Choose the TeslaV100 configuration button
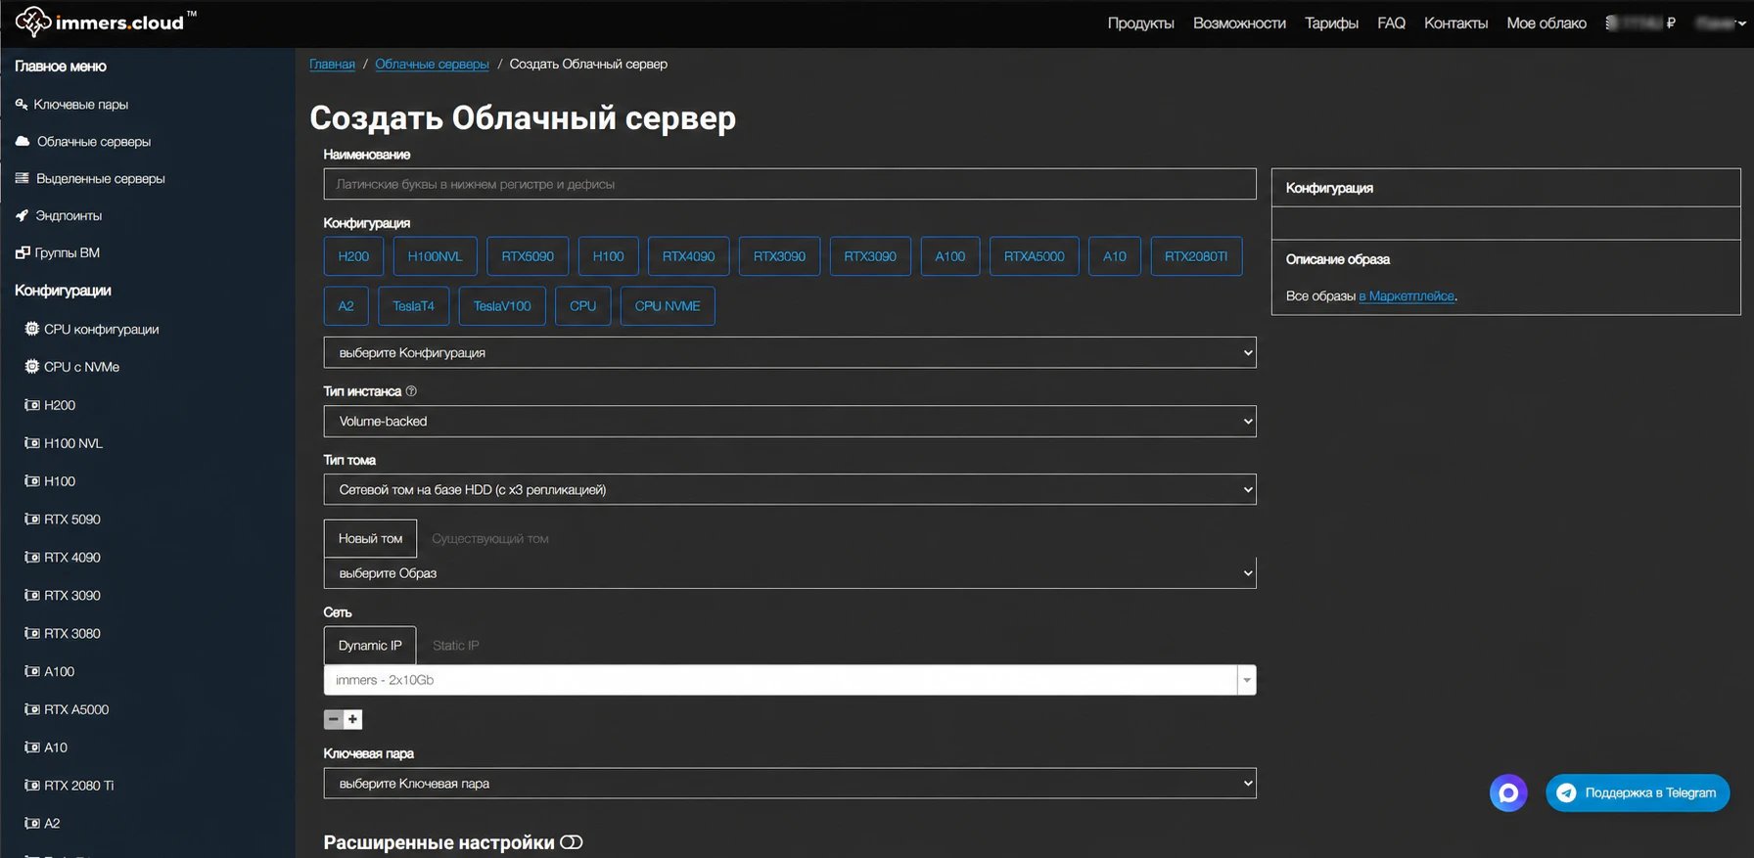Image resolution: width=1754 pixels, height=858 pixels. 502,305
